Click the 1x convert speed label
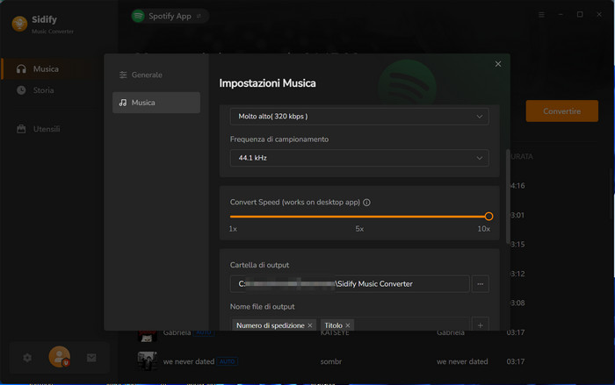Viewport: 615px width, 385px height. 233,229
